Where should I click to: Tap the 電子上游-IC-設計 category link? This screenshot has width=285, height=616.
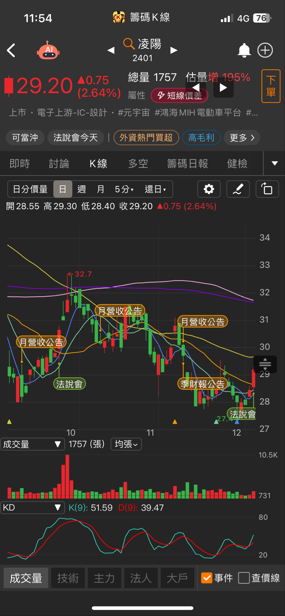click(72, 113)
